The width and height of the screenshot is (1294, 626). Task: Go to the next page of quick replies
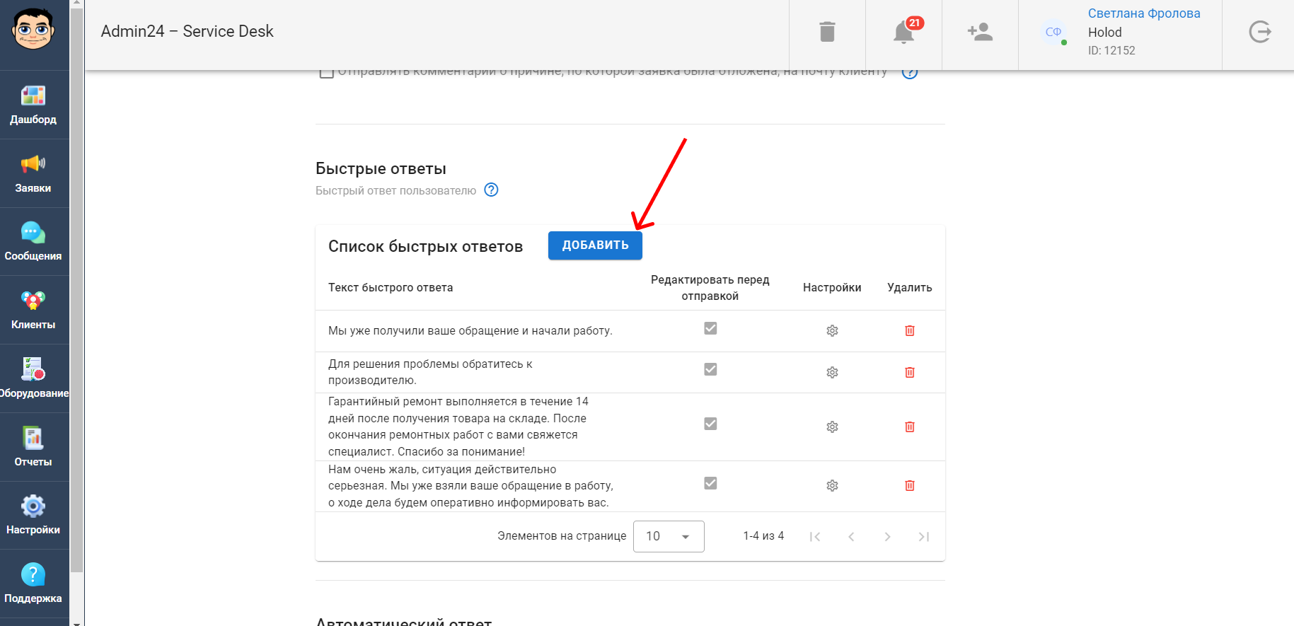click(887, 537)
